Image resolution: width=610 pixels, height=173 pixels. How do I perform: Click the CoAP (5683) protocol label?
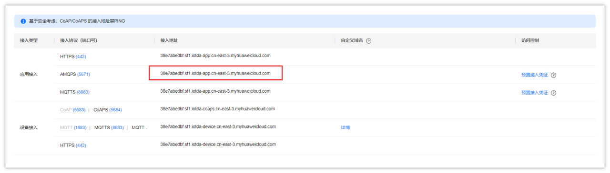pyautogui.click(x=72, y=110)
